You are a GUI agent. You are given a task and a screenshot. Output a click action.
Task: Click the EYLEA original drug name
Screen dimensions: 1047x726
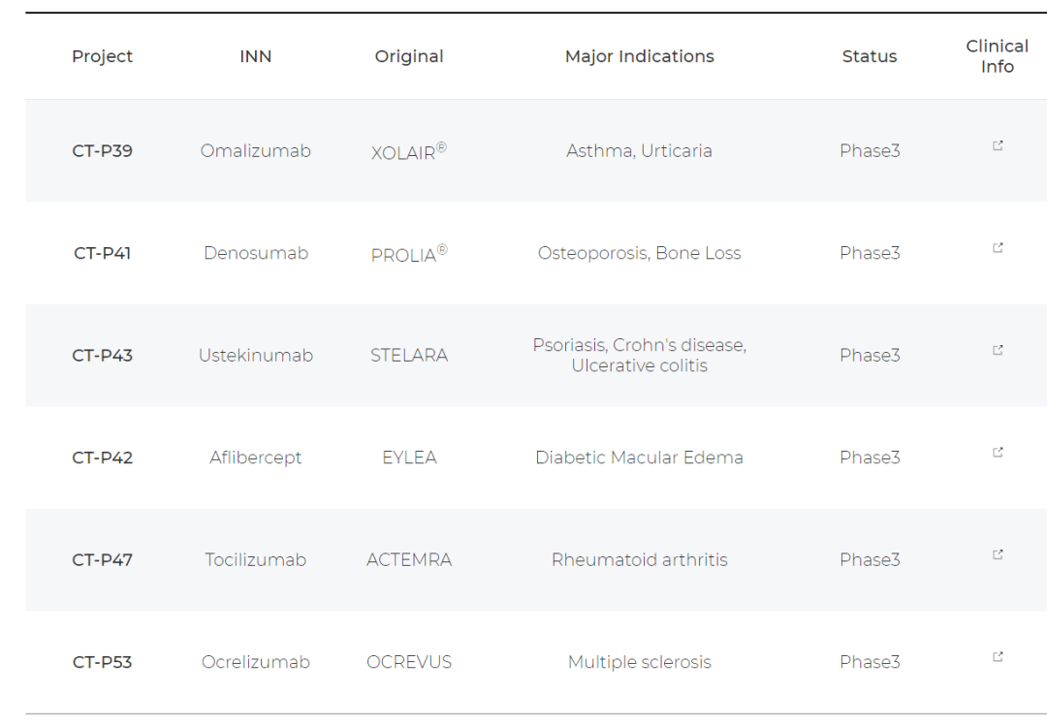click(409, 458)
